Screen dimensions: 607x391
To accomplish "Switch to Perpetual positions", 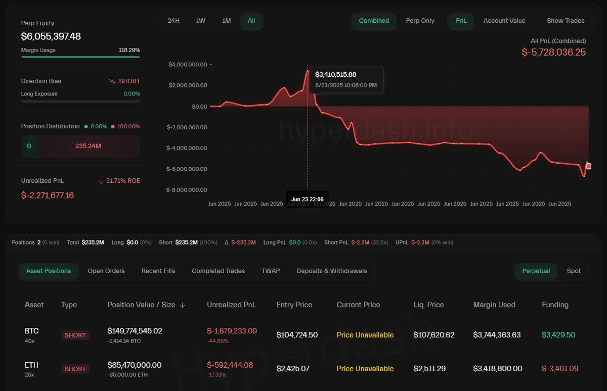I will (x=536, y=271).
